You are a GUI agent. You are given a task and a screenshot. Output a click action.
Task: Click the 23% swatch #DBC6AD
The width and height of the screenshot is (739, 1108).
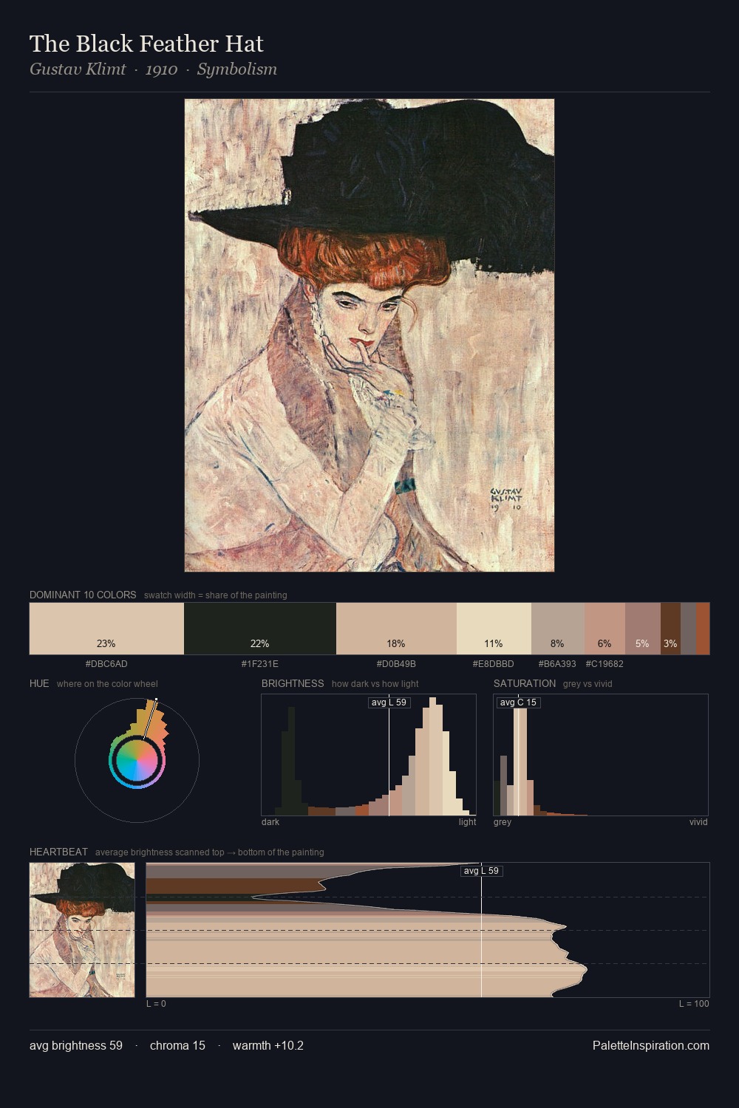point(106,629)
